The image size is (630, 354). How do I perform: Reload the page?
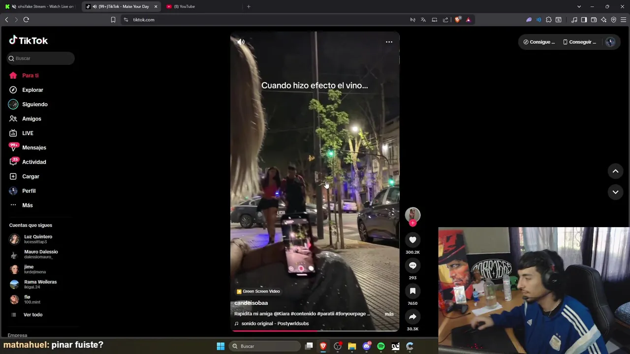click(26, 20)
